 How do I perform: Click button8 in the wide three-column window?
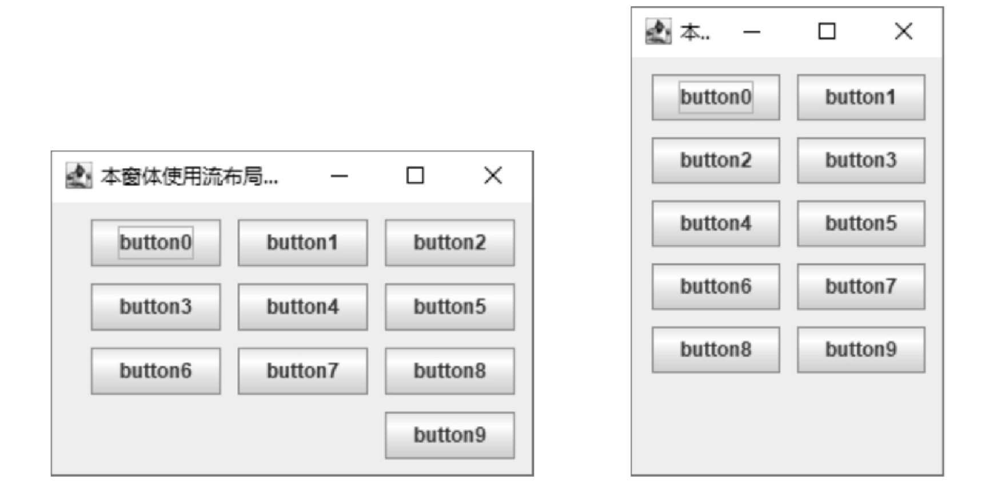(x=450, y=371)
